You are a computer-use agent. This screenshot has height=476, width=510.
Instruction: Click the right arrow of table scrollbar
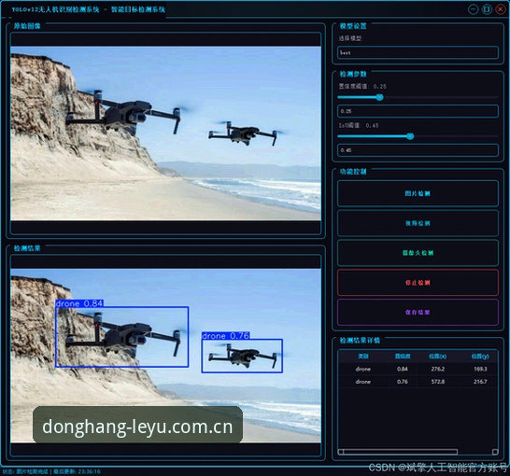point(495,452)
